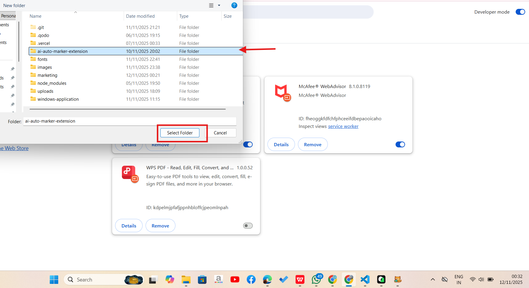Enable the WPS PDF extension toggle
Screen dimensions: 529x288
(x=248, y=225)
